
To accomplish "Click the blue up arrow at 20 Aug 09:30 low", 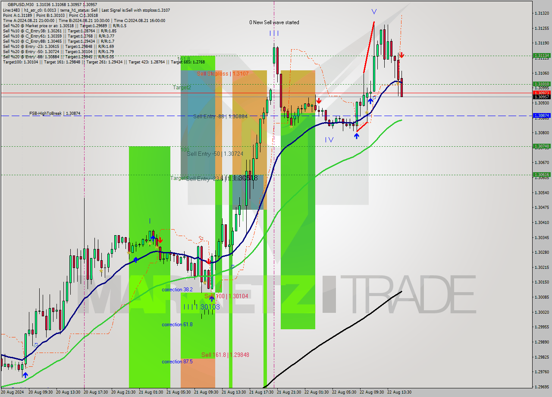I will pos(25,375).
